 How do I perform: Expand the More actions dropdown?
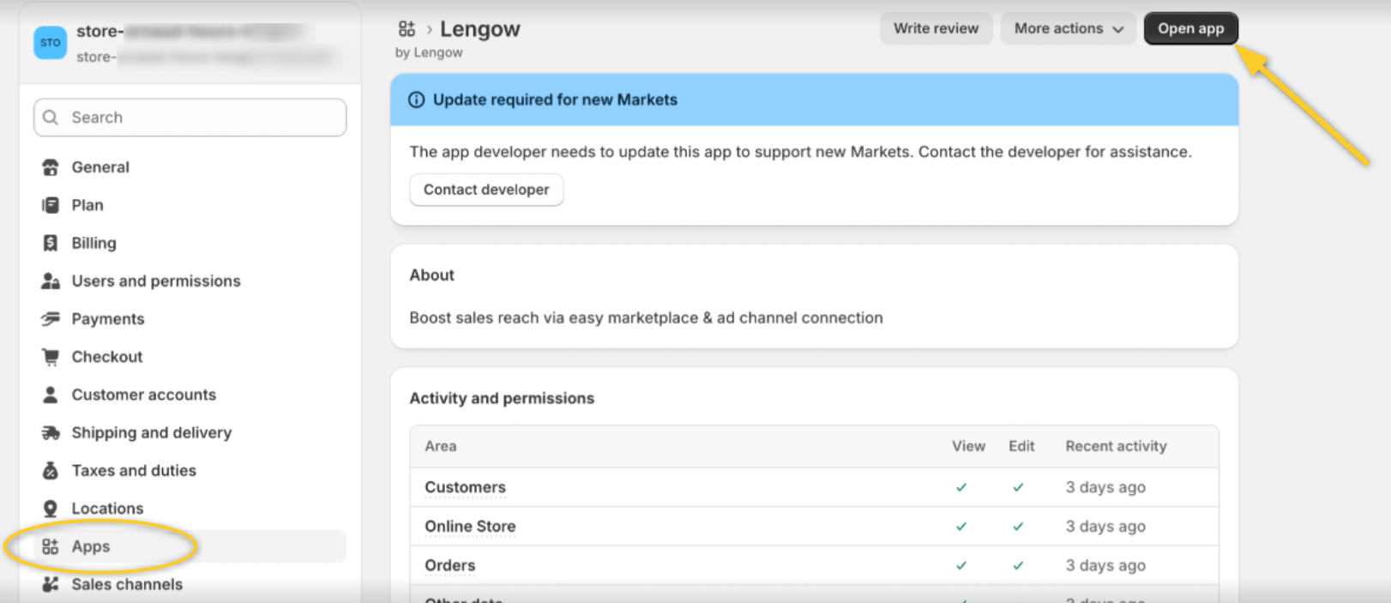[1068, 29]
